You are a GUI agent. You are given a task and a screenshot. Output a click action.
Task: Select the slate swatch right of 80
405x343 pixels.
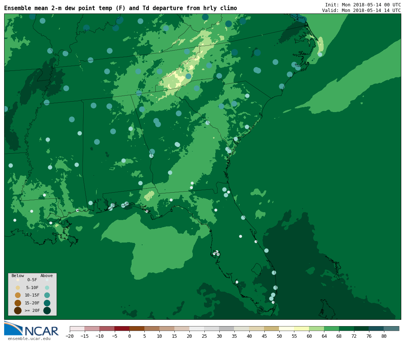point(391,328)
